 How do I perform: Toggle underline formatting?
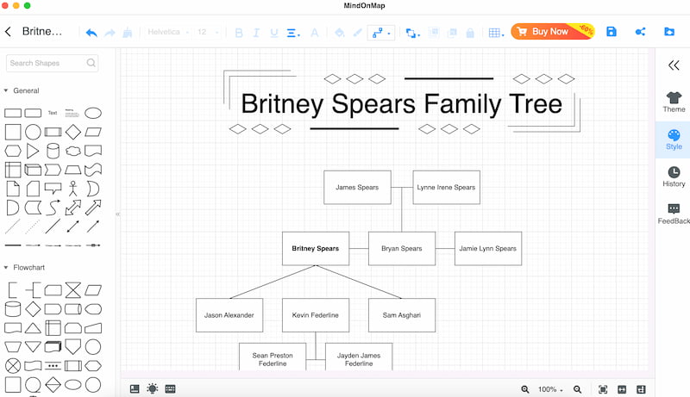(x=273, y=33)
